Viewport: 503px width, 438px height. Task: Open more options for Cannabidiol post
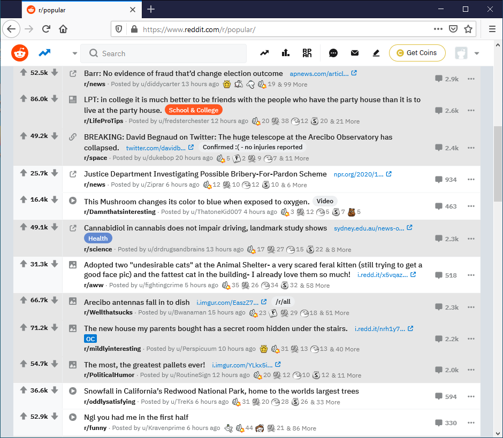tap(471, 239)
